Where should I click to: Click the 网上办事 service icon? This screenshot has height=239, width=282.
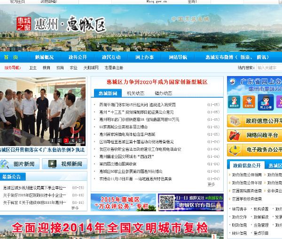click(266, 102)
